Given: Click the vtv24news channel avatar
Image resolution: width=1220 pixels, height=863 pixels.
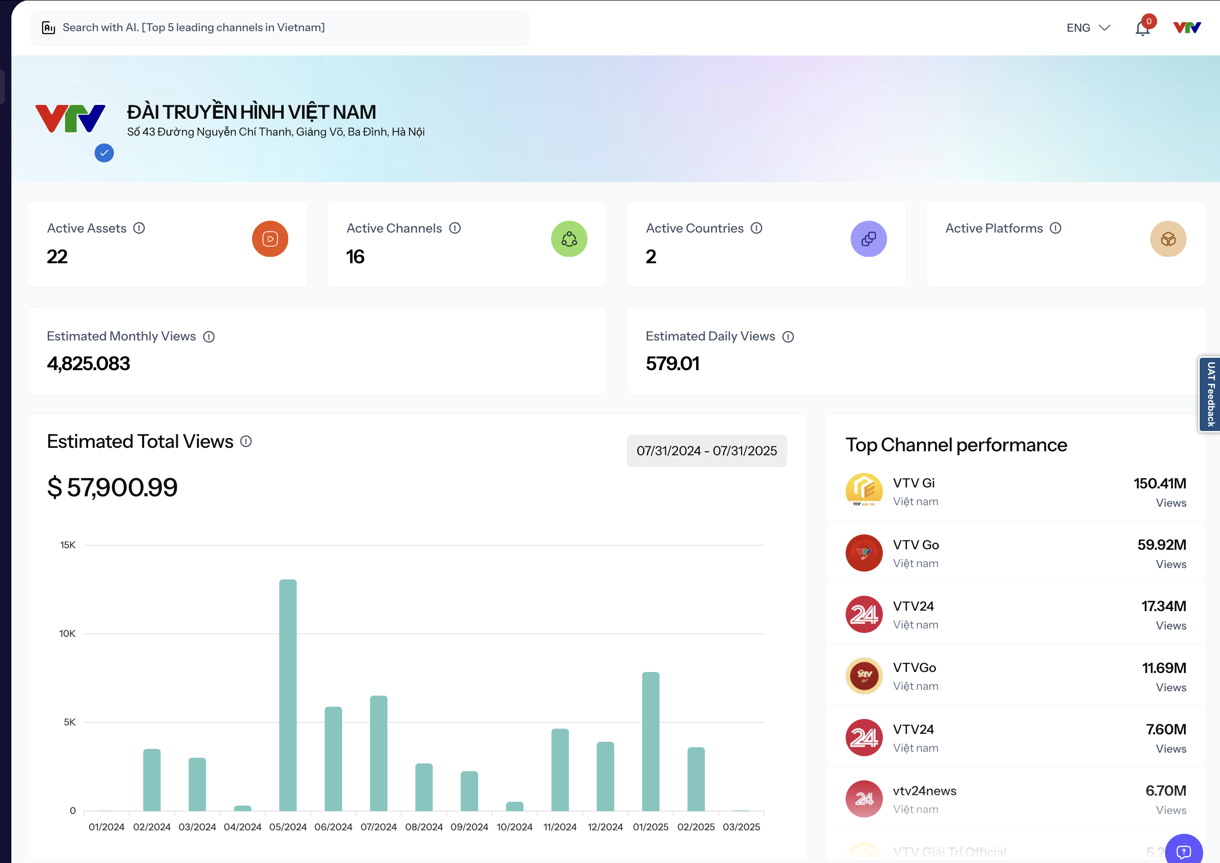Looking at the screenshot, I should (864, 799).
